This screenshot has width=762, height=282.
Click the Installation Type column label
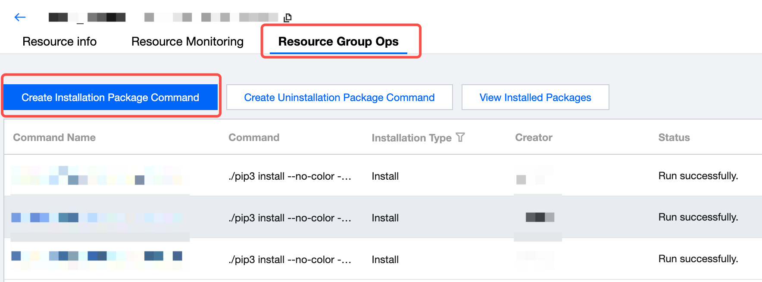pyautogui.click(x=411, y=138)
